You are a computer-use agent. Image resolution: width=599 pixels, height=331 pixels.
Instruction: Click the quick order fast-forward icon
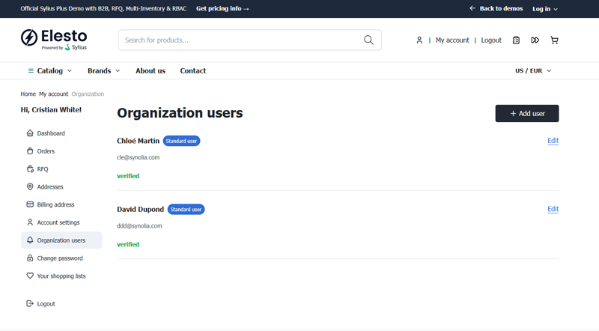point(535,40)
